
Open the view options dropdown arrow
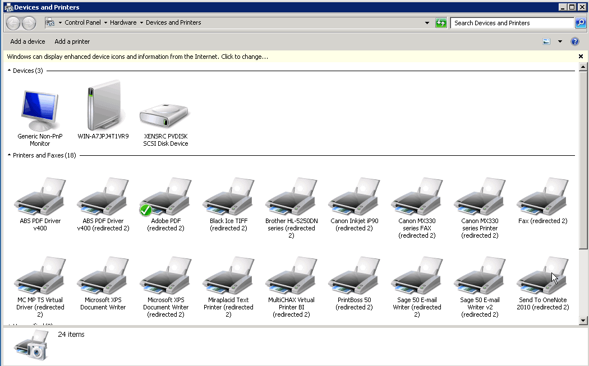pos(560,41)
